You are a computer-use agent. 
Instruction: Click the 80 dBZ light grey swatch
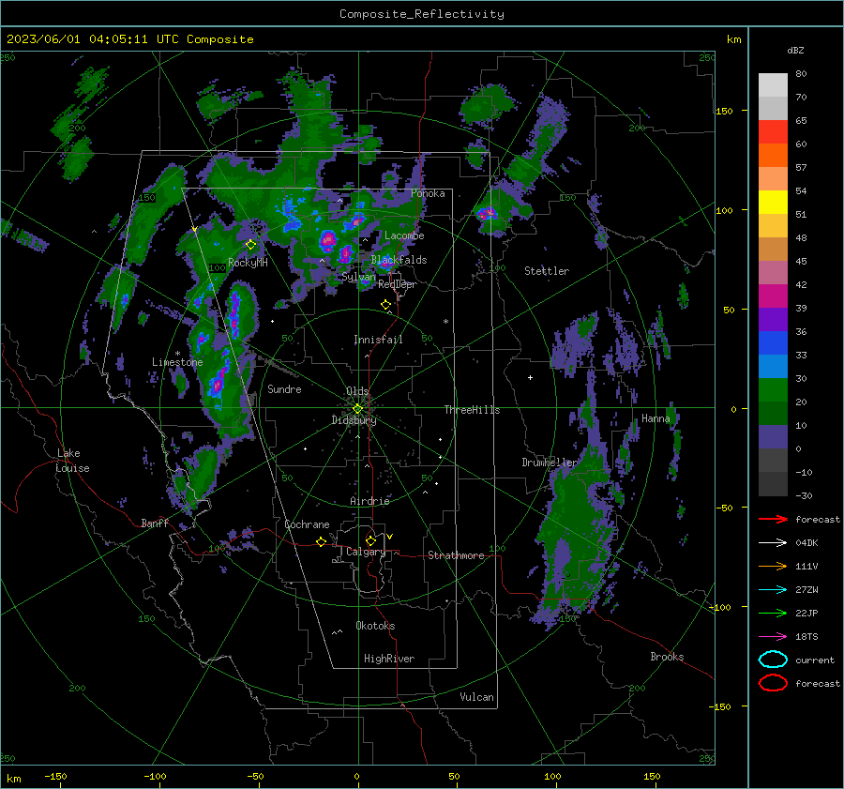[773, 84]
